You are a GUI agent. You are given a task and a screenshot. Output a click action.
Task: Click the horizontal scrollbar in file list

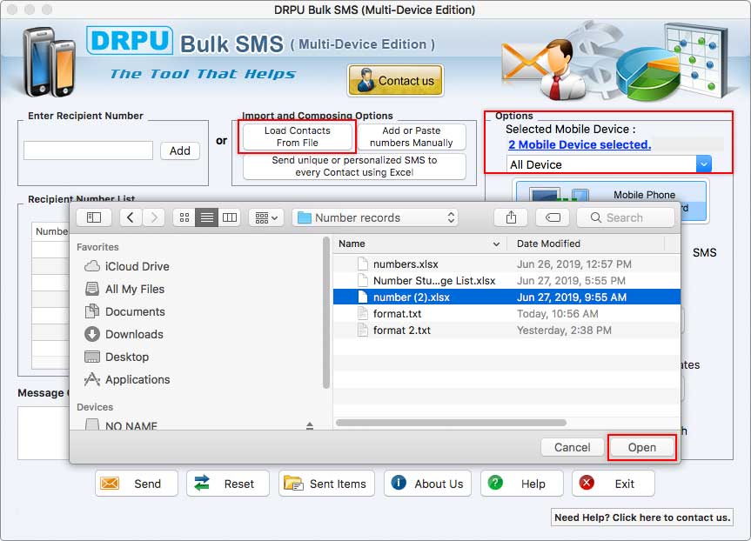coord(451,423)
